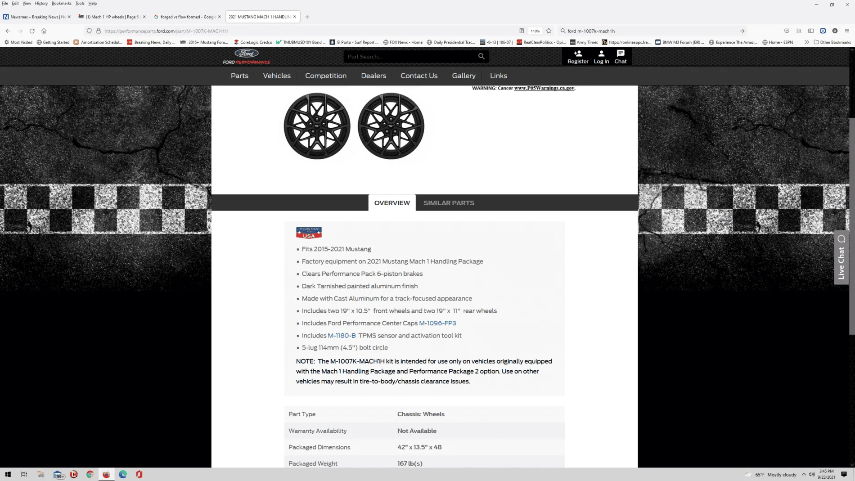The width and height of the screenshot is (855, 481).
Task: Submit search with the go arrow
Action: click(742, 31)
